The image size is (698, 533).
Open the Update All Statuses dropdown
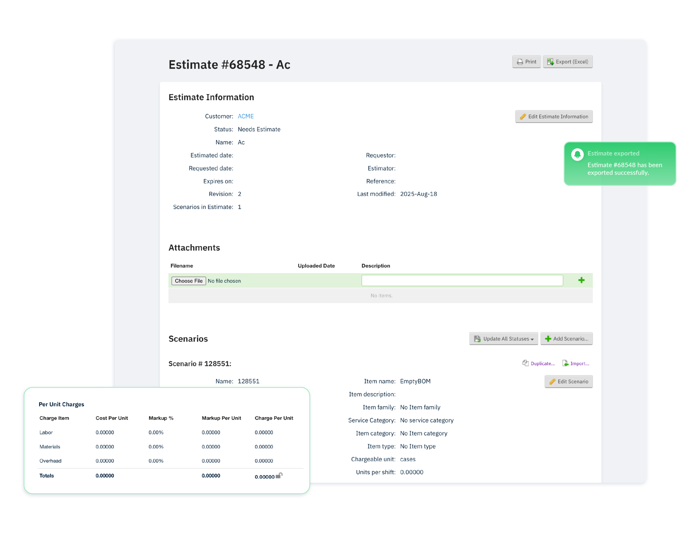point(503,339)
